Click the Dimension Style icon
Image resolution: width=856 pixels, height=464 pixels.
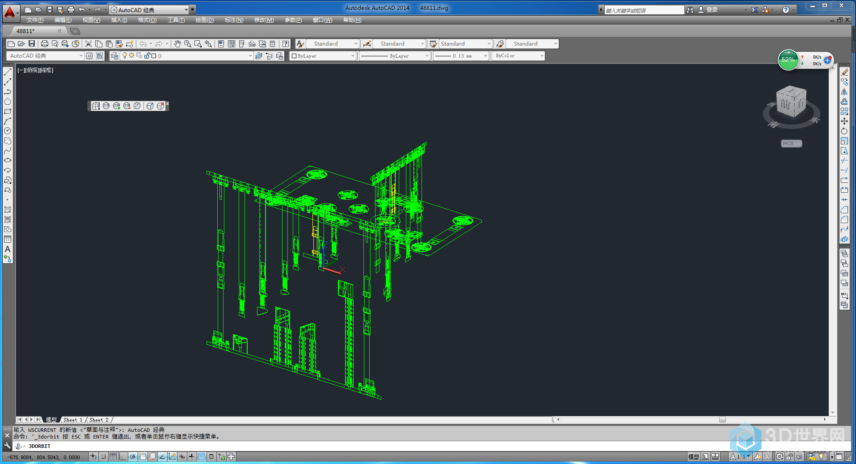coord(367,44)
